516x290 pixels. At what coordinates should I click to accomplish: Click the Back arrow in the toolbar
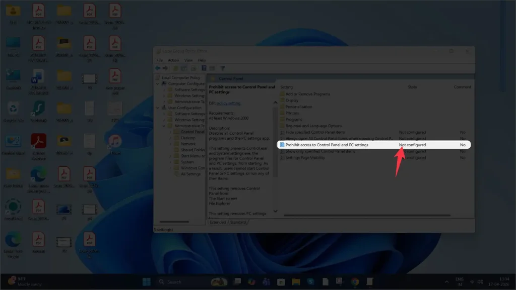(x=158, y=68)
